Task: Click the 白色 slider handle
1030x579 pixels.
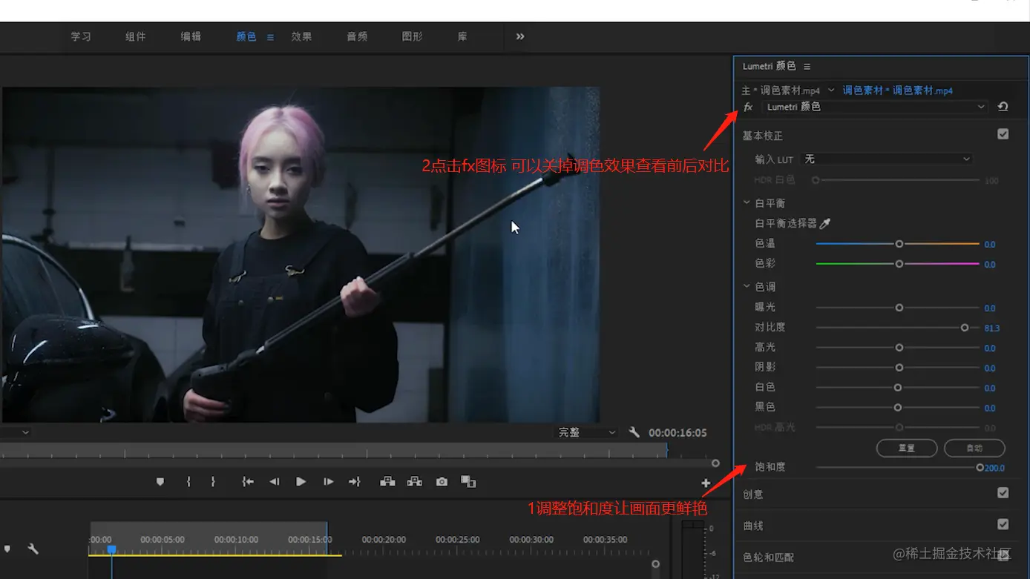Action: [x=898, y=388]
